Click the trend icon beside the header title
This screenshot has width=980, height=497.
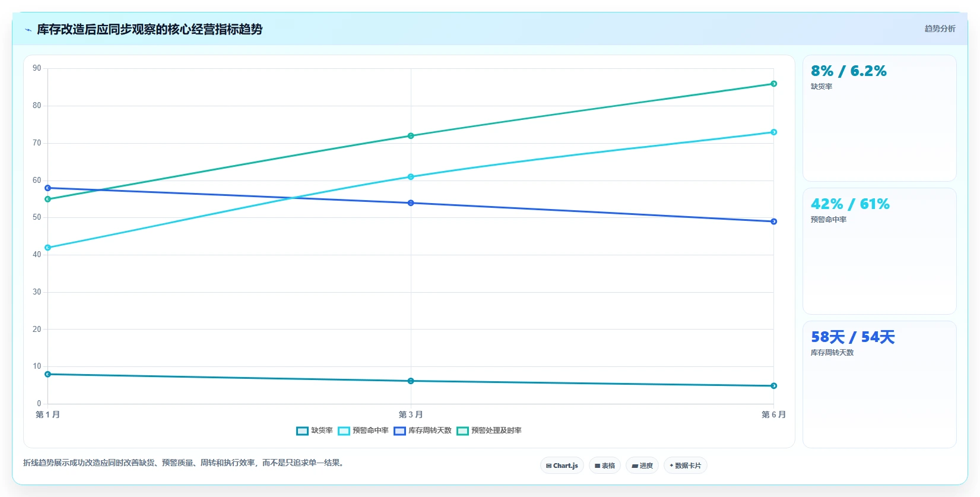click(28, 30)
